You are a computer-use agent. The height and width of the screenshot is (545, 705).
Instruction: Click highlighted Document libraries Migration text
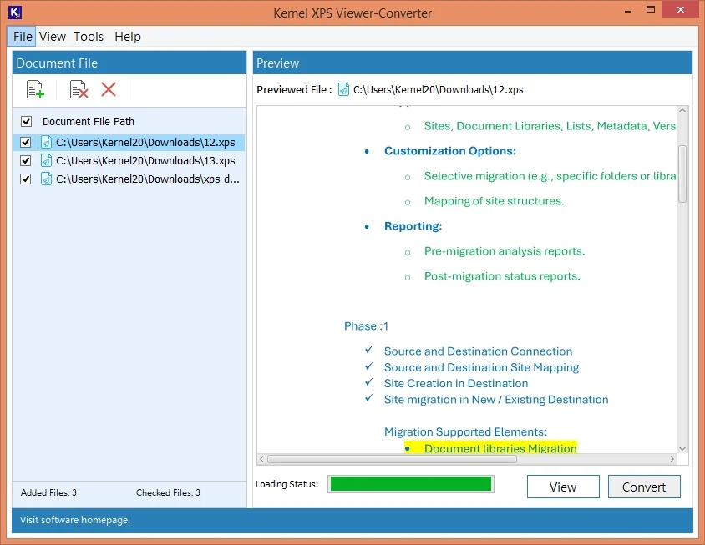click(500, 448)
